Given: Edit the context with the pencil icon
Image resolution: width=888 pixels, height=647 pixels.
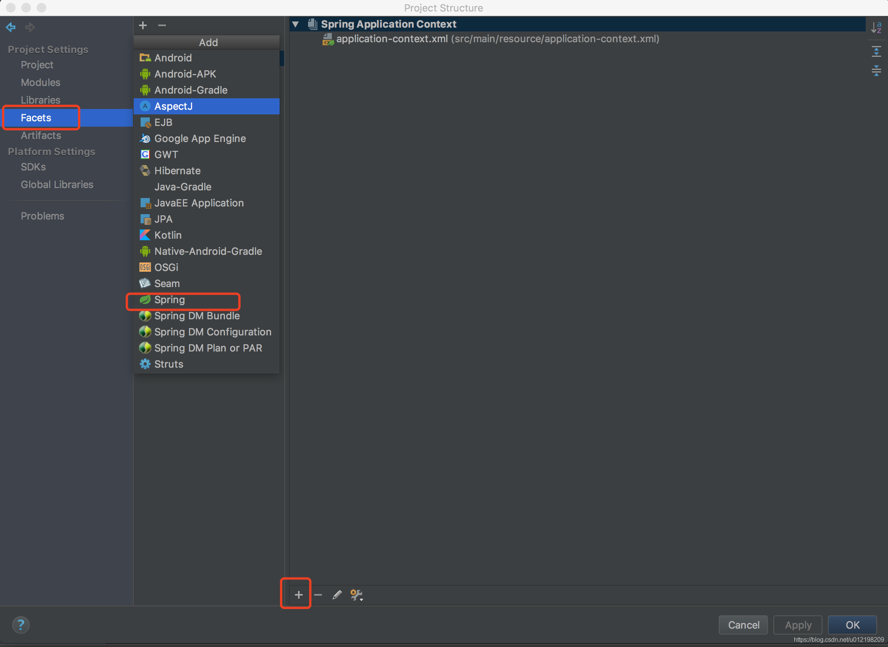Looking at the screenshot, I should (337, 595).
